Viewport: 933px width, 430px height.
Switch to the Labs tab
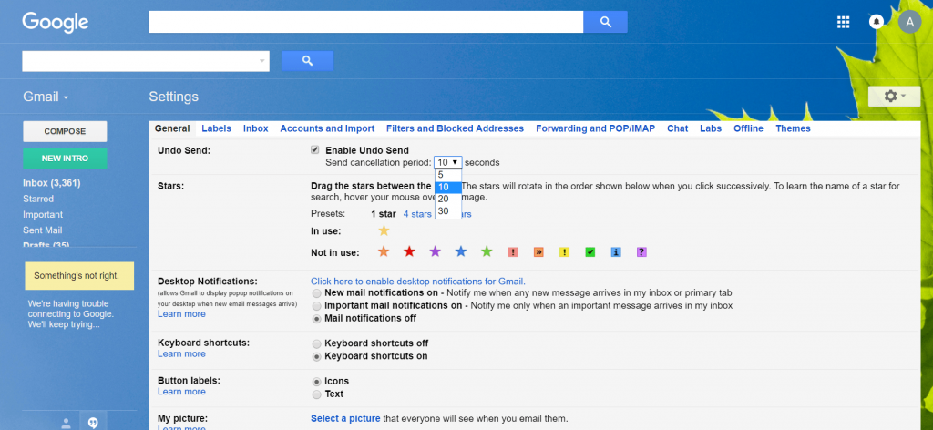click(711, 128)
